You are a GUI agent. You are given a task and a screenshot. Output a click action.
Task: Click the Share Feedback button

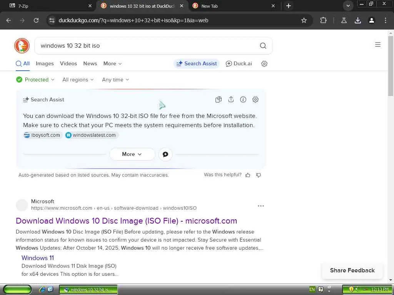352,270
